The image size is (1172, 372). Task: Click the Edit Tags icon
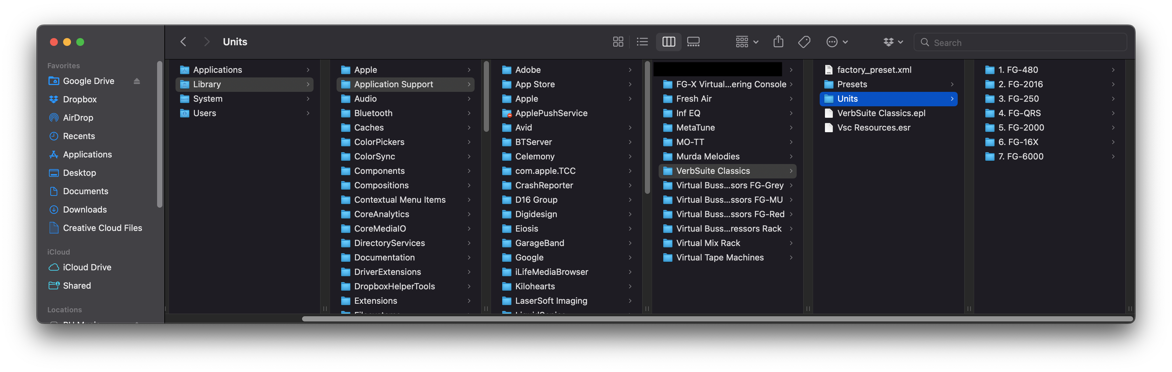(x=804, y=42)
